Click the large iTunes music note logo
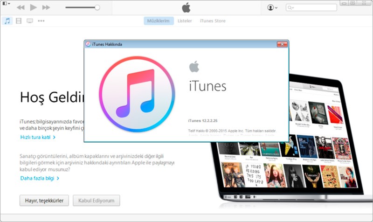373x222 pixels. (137, 94)
